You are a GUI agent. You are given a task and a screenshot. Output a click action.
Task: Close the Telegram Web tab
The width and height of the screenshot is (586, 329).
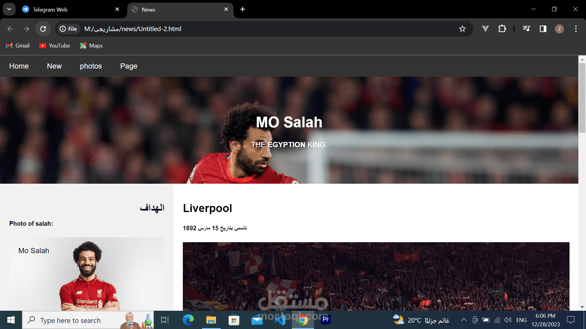(117, 9)
